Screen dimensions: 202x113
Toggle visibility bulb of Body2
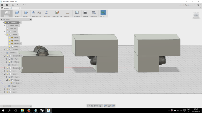9,47
